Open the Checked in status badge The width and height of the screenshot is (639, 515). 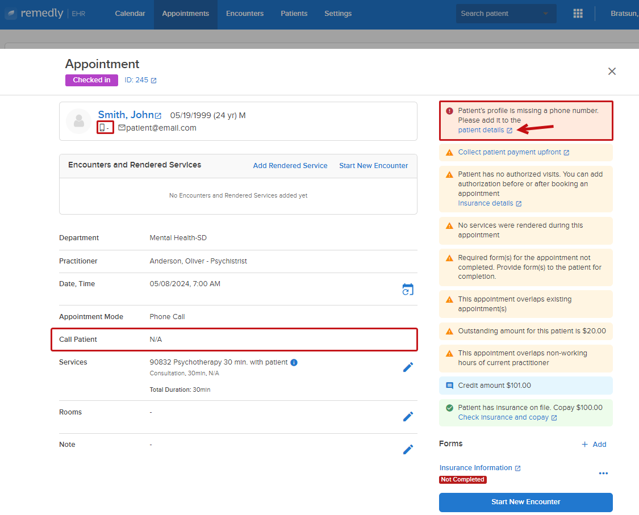pyautogui.click(x=91, y=80)
